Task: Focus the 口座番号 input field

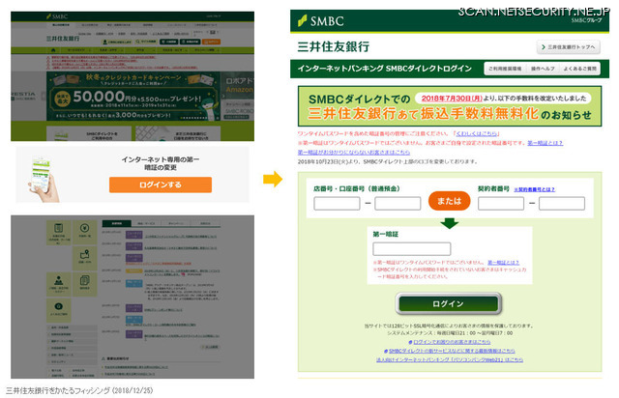Action: click(398, 204)
